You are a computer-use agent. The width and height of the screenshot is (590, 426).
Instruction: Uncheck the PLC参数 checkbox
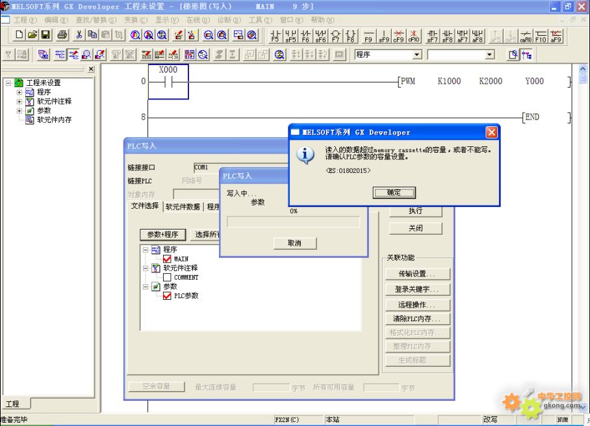coord(167,296)
